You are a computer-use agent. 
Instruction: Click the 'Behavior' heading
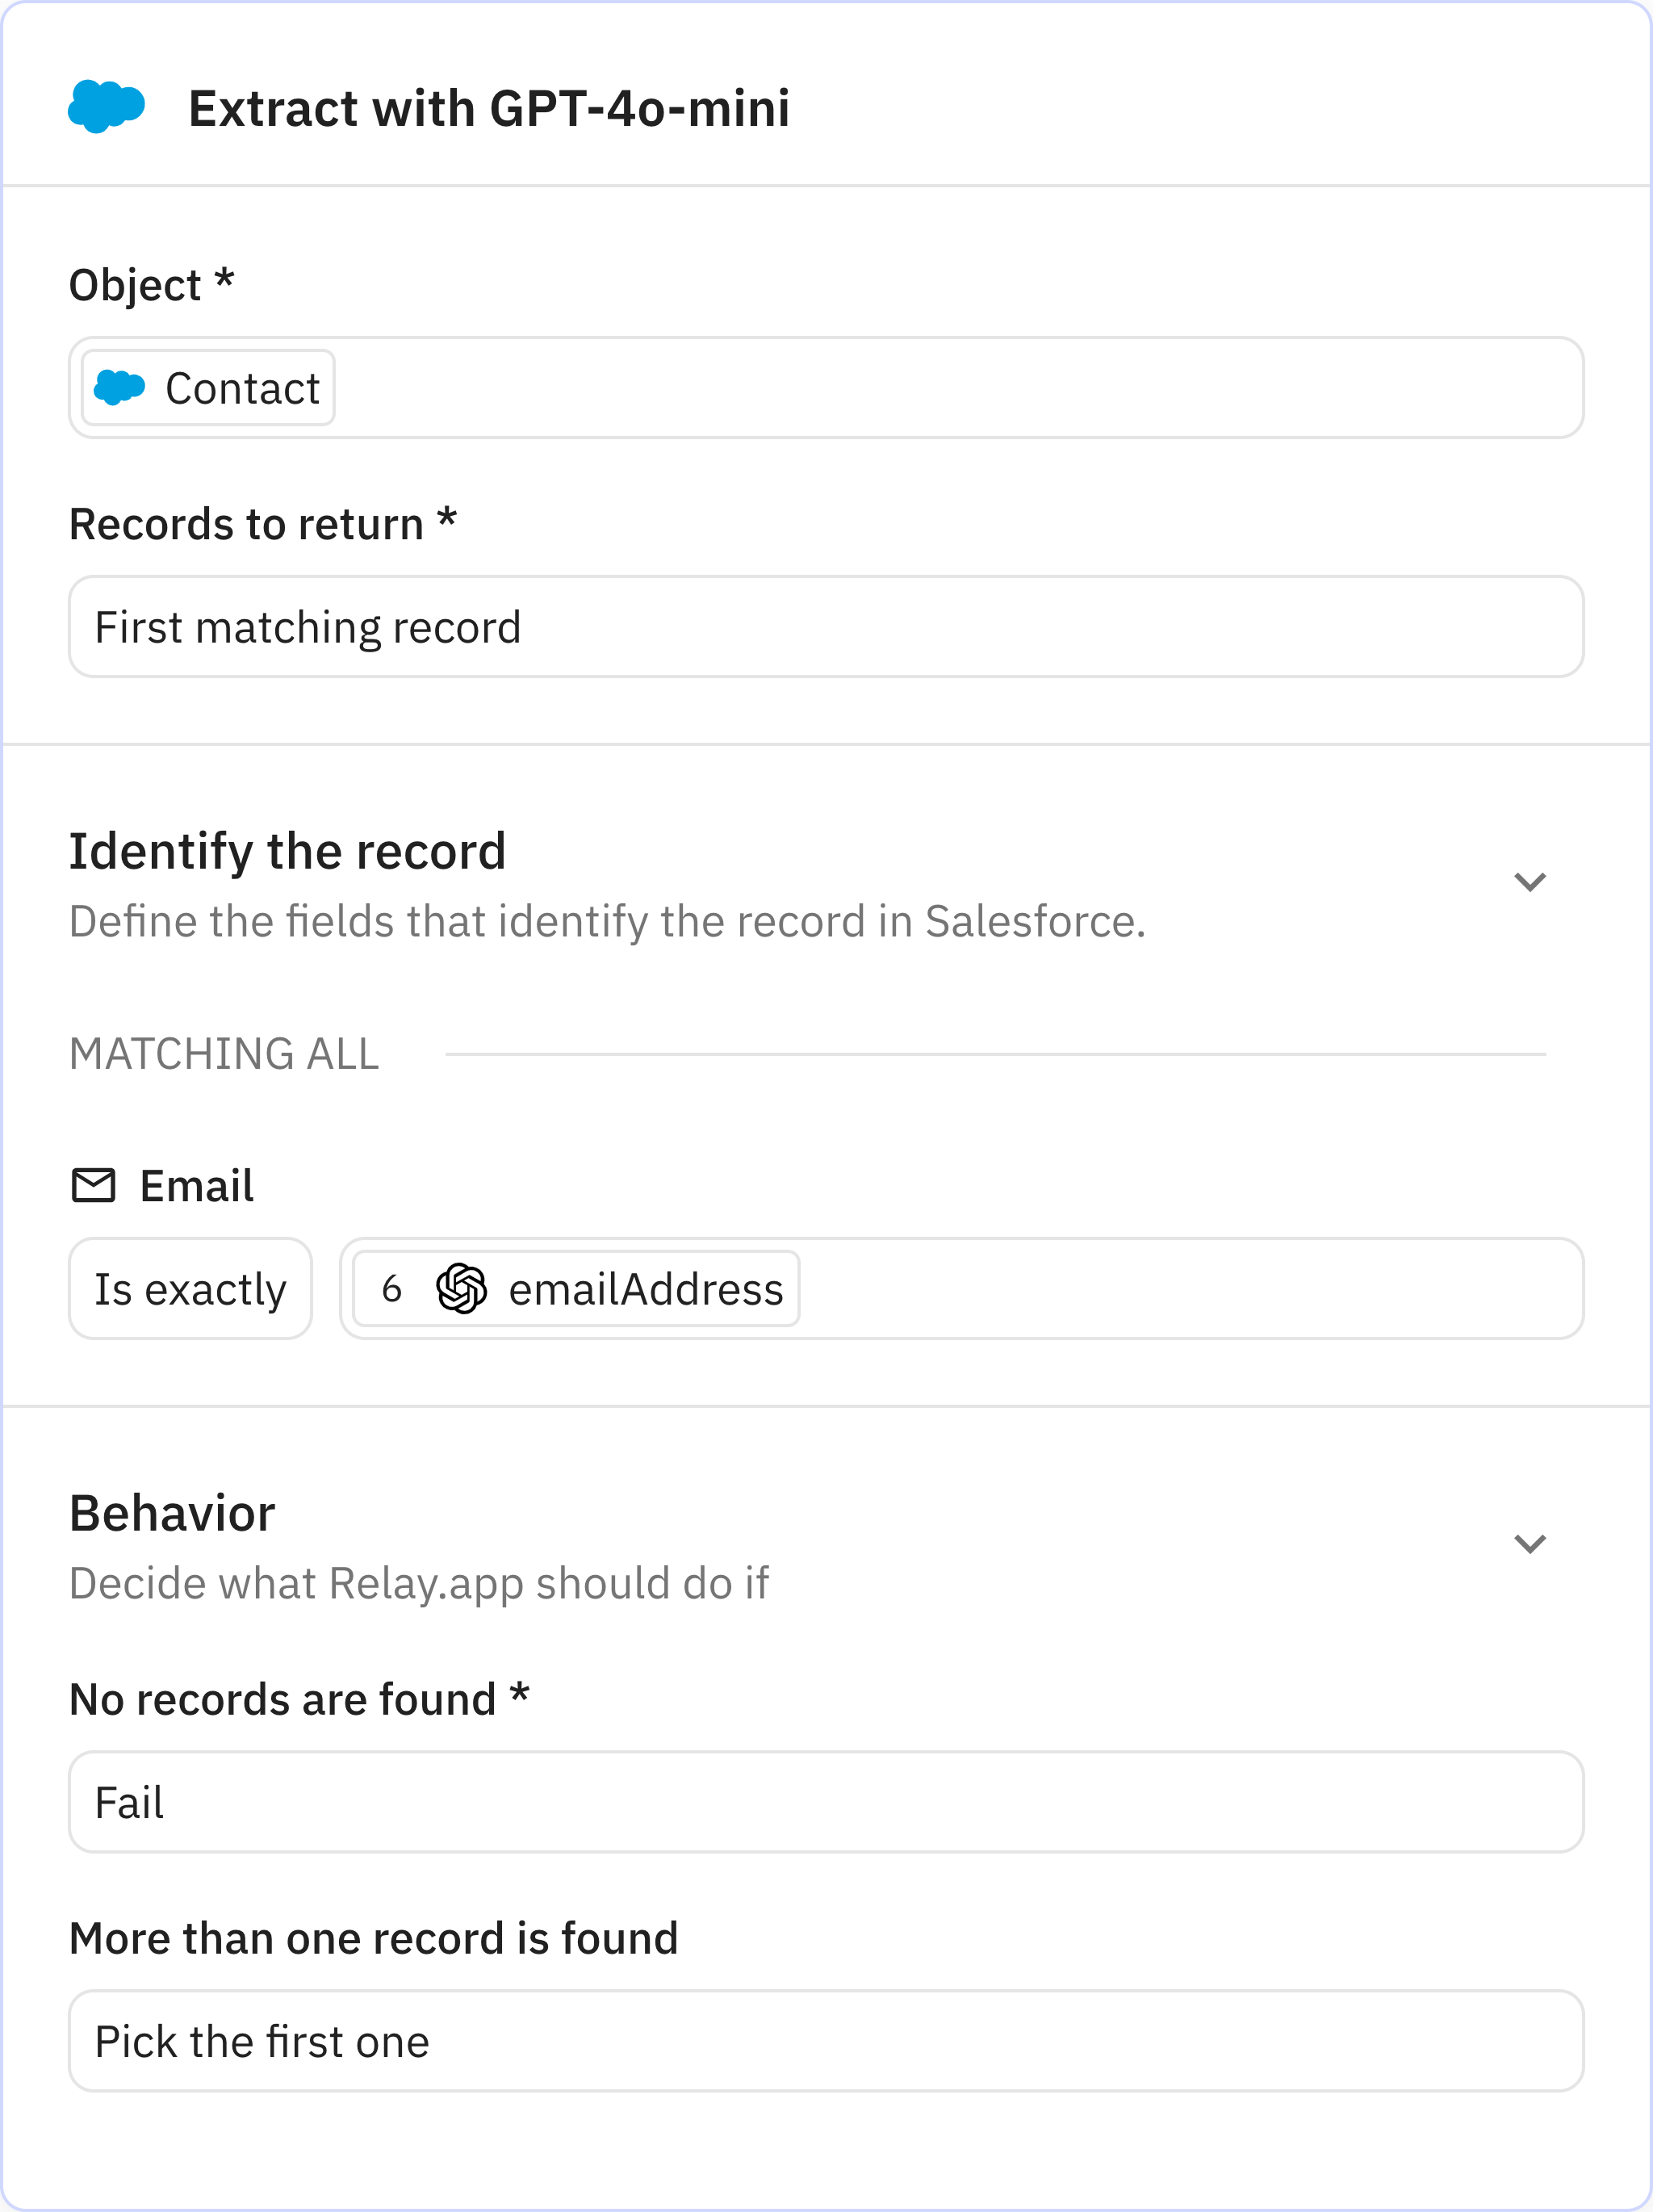coord(172,1513)
